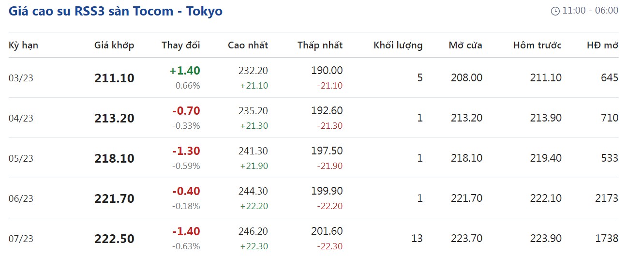Select the 06/23 contract term
This screenshot has width=626, height=258.
[21, 198]
